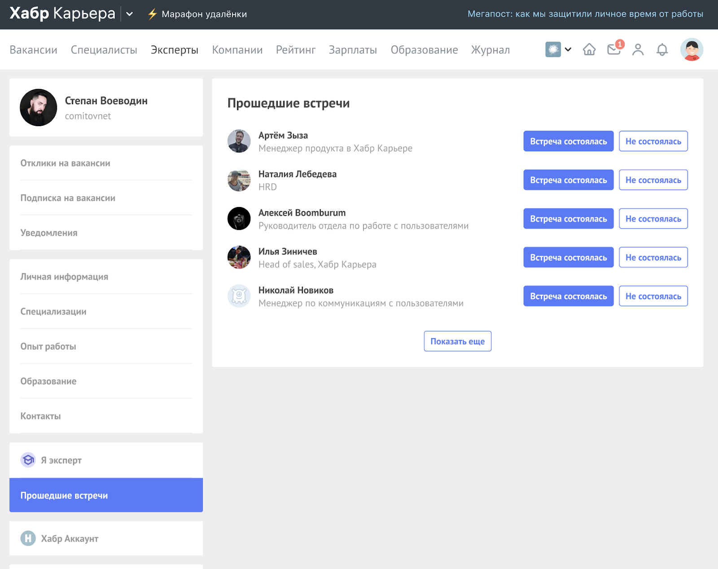Screen dimensions: 718x569
Task: Open Контакты settings
Action: click(106, 416)
